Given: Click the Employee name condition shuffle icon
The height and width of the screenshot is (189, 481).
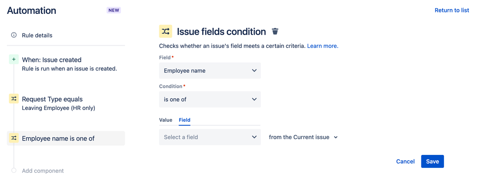Looking at the screenshot, I should [x=14, y=138].
